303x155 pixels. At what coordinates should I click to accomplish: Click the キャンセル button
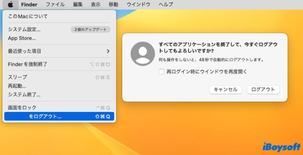[226, 90]
